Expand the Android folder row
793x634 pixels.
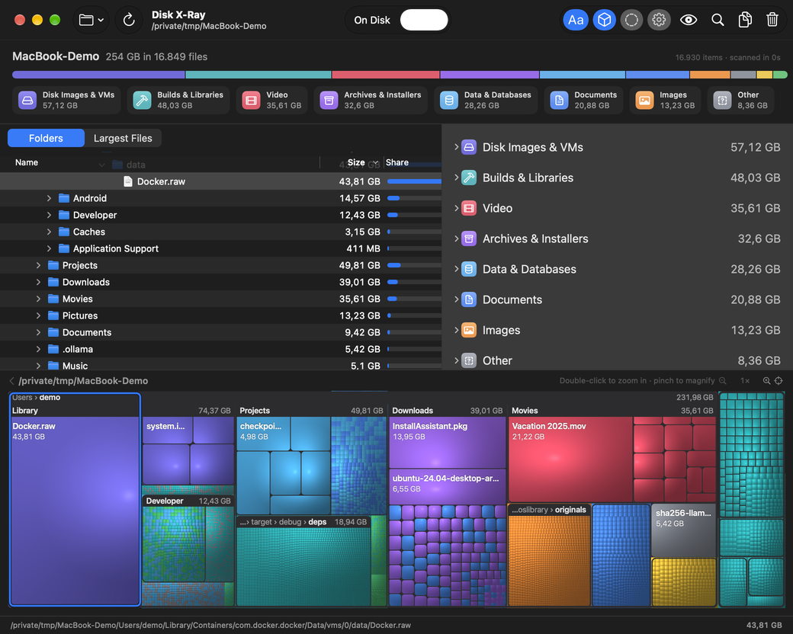49,198
